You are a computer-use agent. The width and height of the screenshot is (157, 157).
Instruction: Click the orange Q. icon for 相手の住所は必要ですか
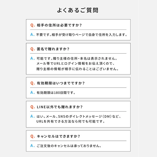[x=33, y=25]
